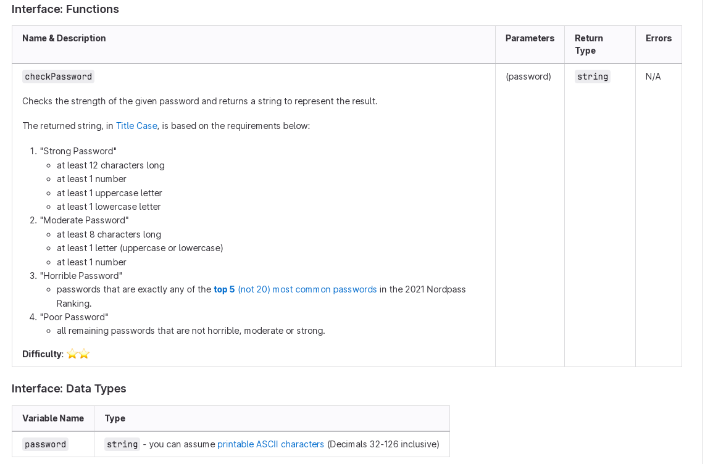Click the Interface: Data Types heading

(68, 389)
